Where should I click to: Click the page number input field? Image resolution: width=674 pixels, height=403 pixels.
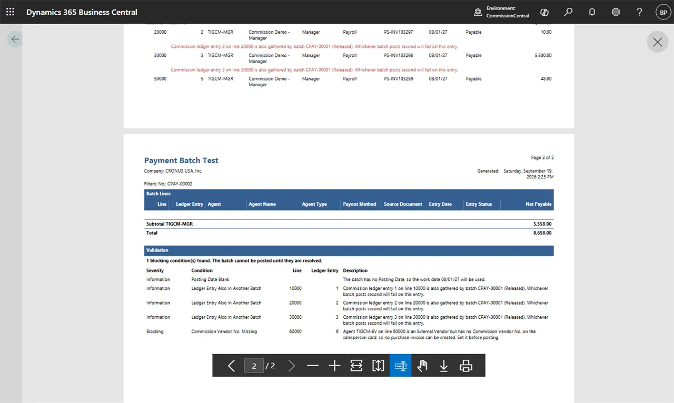254,366
